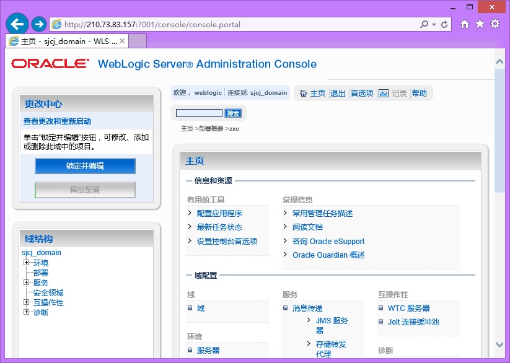510x363 pixels.
Task: Click the record image icon
Action: pyautogui.click(x=384, y=94)
